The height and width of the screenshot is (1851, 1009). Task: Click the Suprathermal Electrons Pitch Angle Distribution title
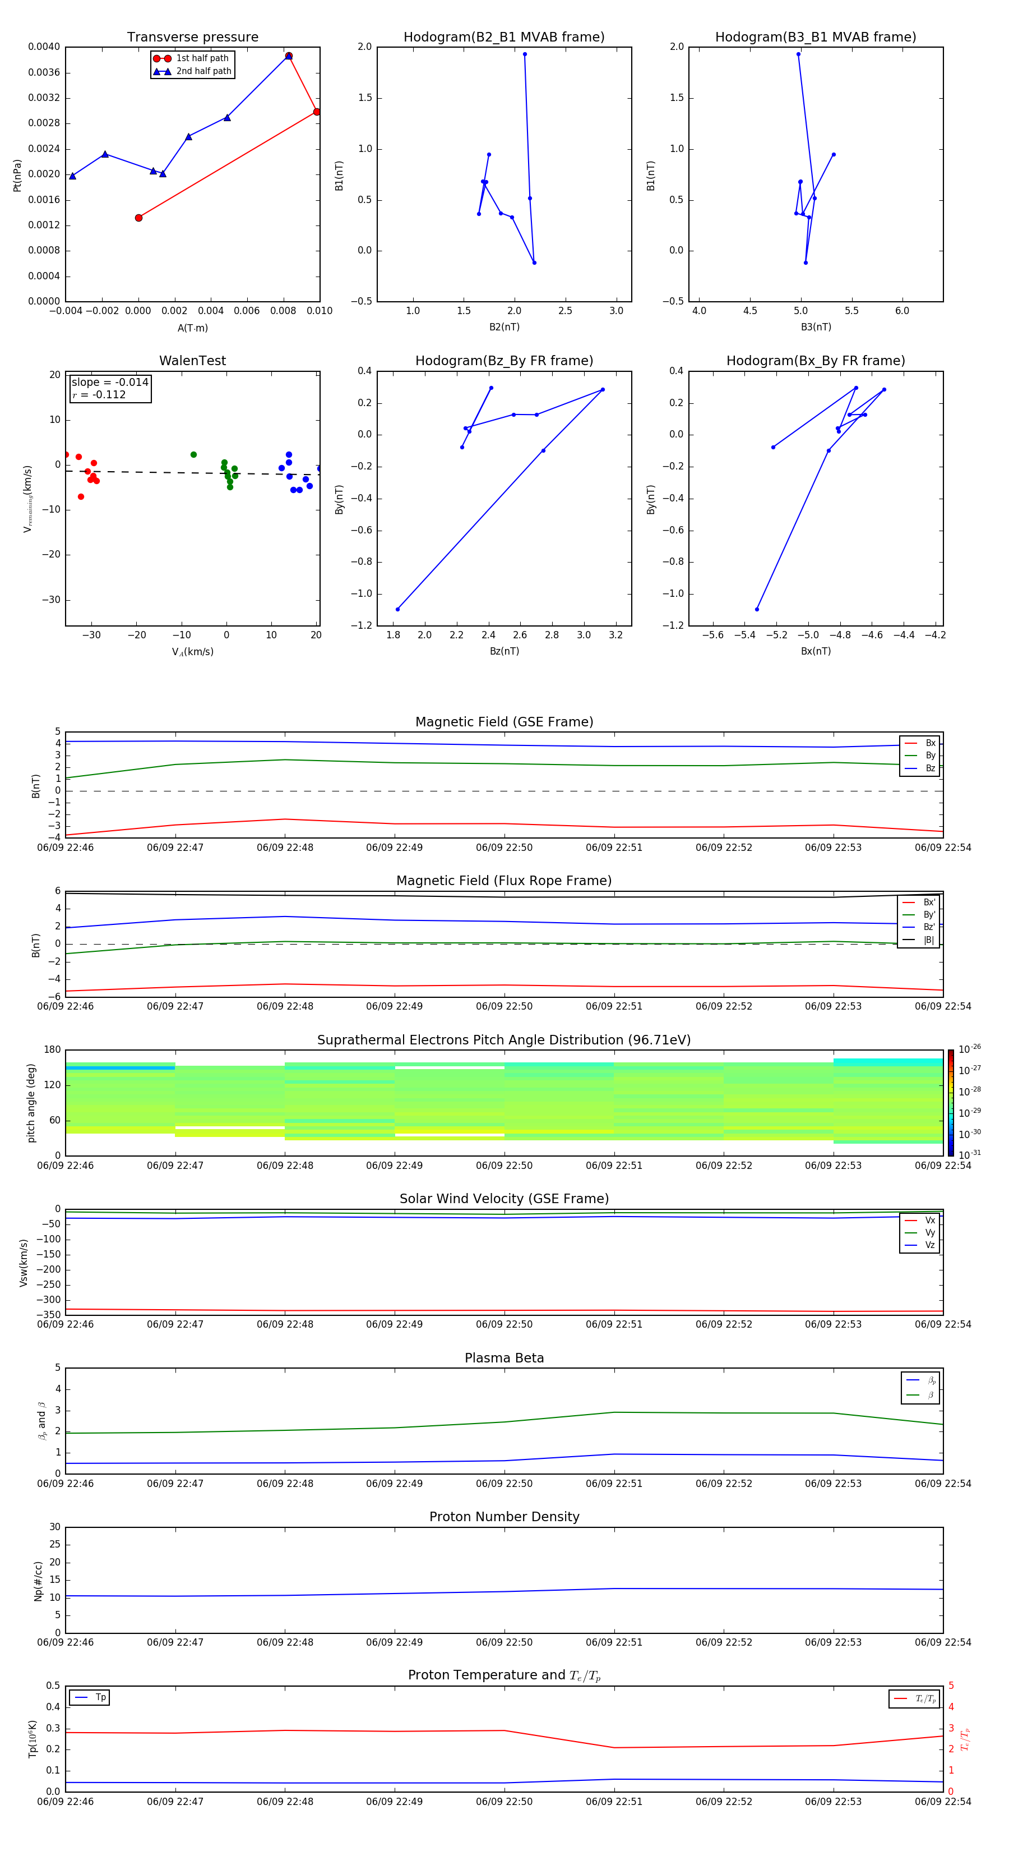(x=504, y=1040)
